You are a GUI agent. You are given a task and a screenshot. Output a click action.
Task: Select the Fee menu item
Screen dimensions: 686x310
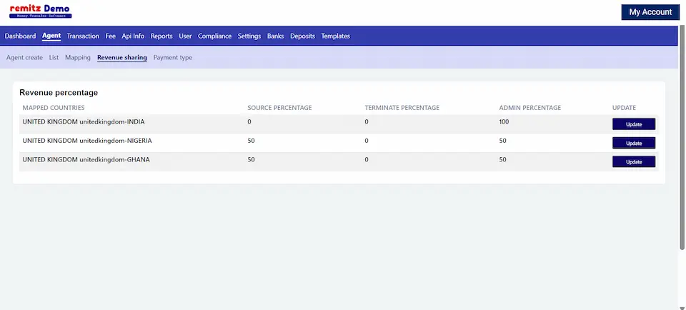(111, 36)
